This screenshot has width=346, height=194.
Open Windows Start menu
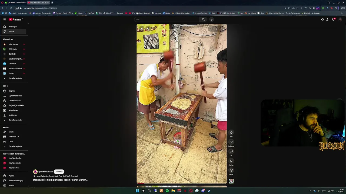(137, 191)
